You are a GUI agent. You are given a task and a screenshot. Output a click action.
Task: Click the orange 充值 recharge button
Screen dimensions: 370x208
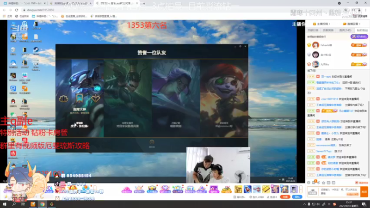(285, 197)
